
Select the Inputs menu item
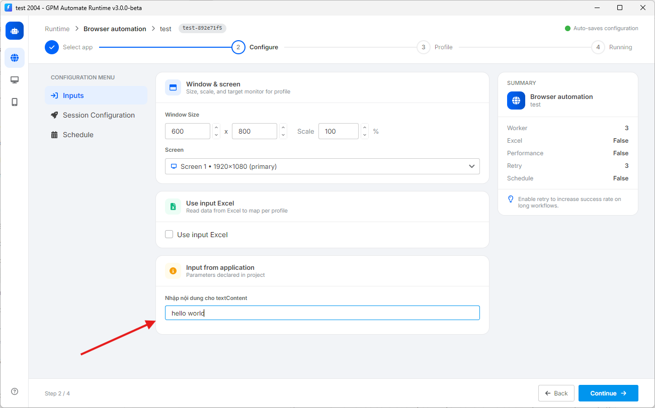pos(96,95)
